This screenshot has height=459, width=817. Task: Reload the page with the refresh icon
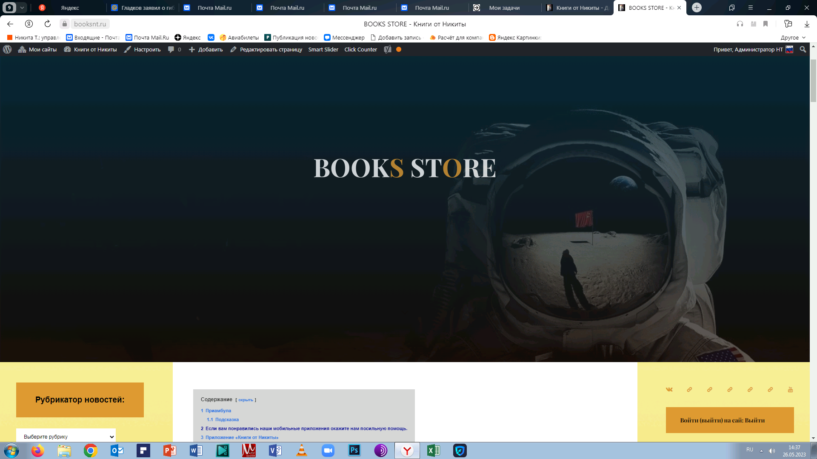(x=48, y=24)
